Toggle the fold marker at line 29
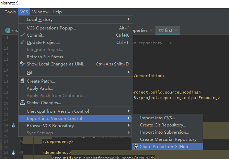 [x=21, y=152]
